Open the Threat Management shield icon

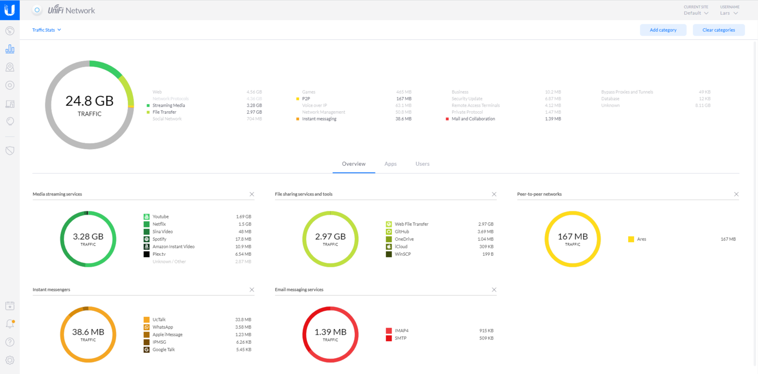[10, 150]
